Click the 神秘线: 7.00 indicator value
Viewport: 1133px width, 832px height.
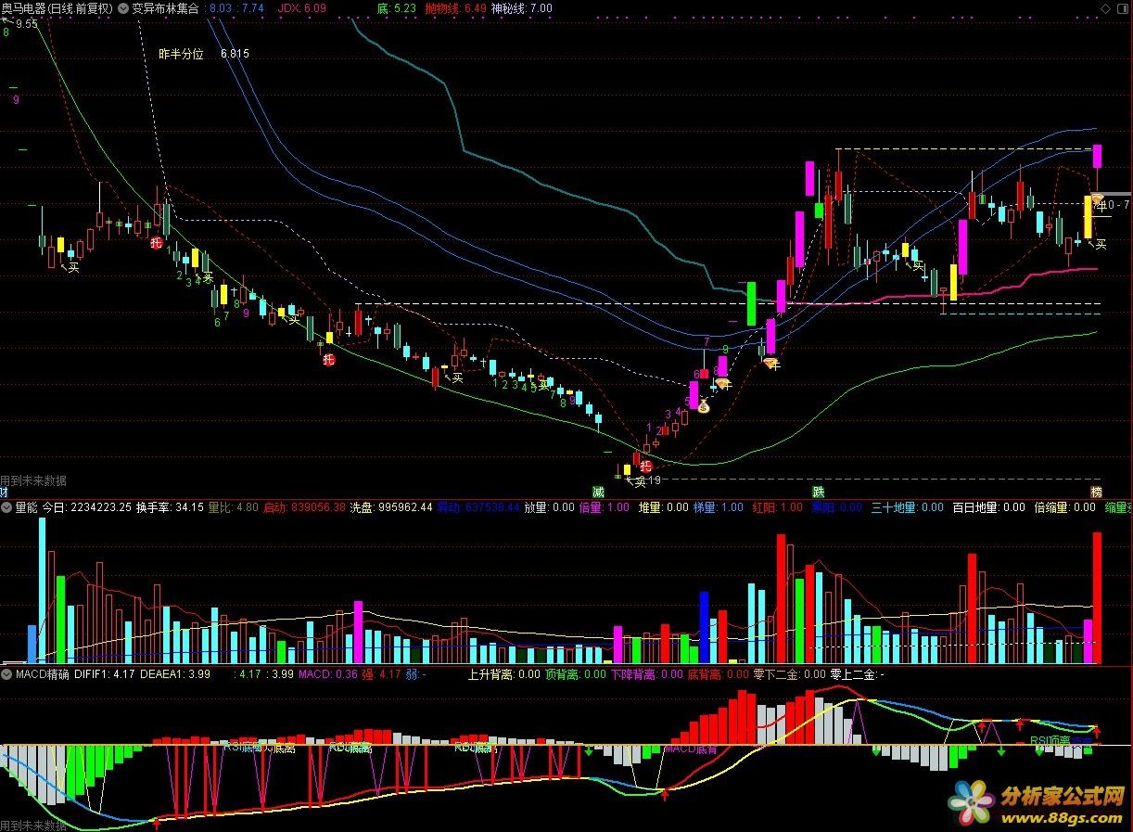click(522, 8)
